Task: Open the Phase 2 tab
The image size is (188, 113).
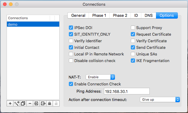Action: (x=120, y=16)
